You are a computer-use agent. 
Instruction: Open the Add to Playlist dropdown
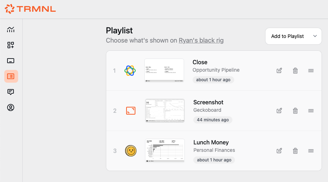pos(294,36)
